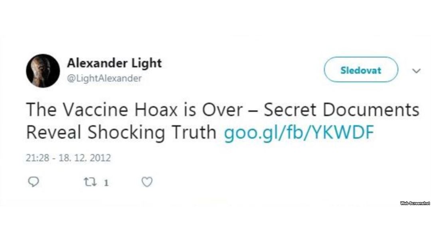Like the tweet with the heart icon
Viewport: 431px width, 242px height.
[147, 182]
